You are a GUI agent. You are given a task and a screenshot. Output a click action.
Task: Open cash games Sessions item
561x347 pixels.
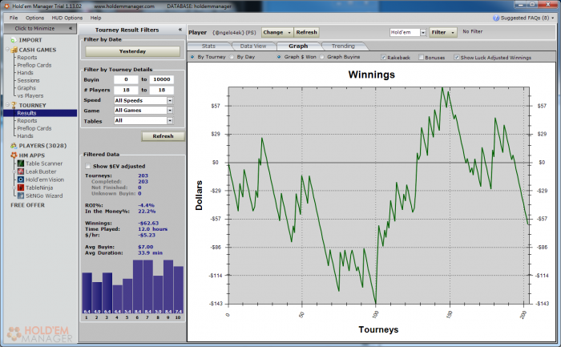pyautogui.click(x=28, y=80)
